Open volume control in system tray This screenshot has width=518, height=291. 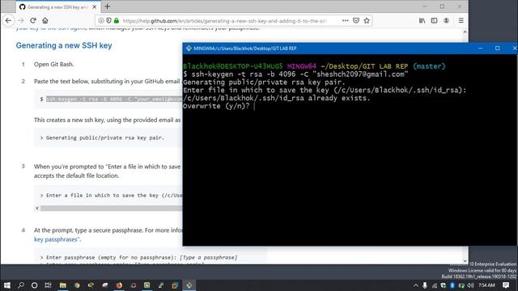(471, 285)
